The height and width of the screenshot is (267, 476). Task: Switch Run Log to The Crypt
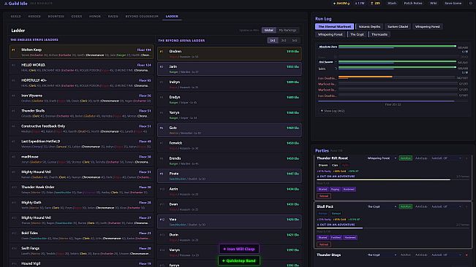pos(357,34)
